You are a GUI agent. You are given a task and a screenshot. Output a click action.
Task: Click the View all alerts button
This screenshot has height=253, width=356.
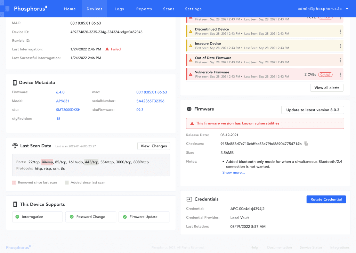coord(326,88)
